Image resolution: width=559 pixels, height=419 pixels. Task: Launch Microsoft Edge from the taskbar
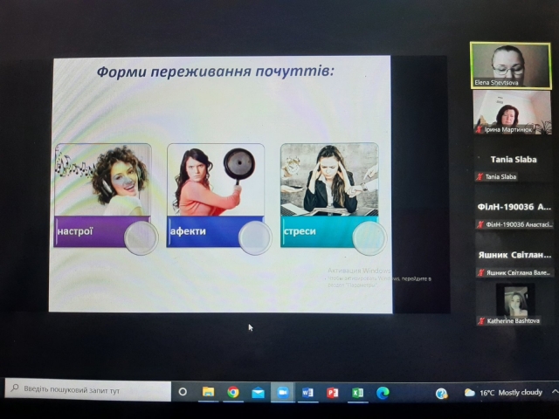click(x=383, y=392)
